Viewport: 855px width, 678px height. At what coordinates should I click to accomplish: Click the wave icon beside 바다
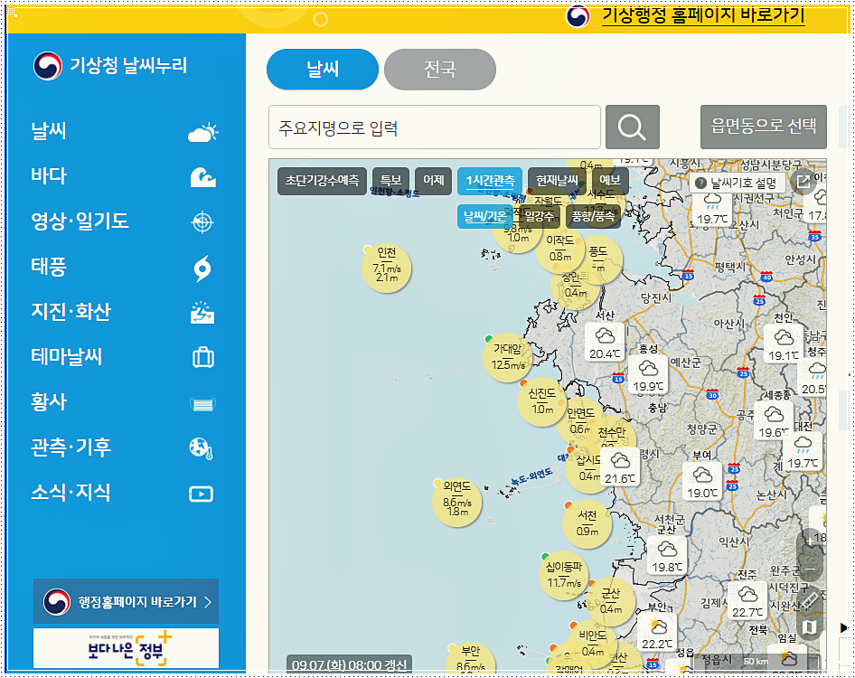tap(202, 178)
